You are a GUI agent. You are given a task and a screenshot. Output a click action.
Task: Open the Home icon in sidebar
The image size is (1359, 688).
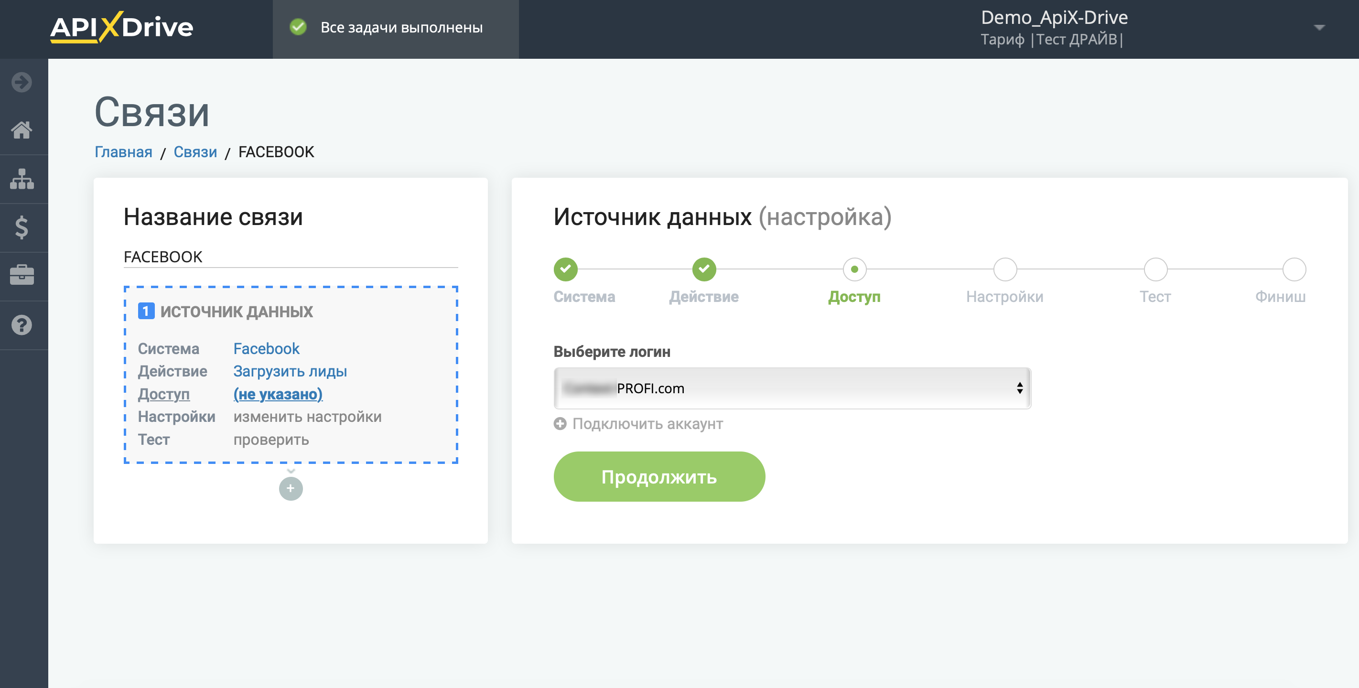tap(22, 130)
